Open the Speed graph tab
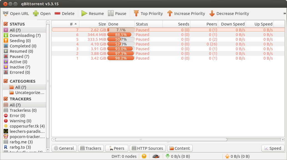 (x=273, y=148)
